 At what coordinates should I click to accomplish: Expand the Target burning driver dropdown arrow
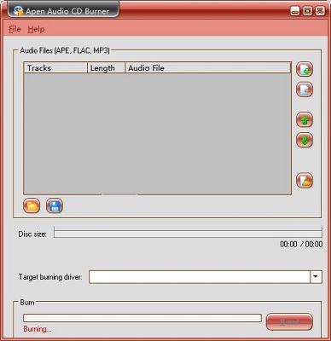point(316,277)
